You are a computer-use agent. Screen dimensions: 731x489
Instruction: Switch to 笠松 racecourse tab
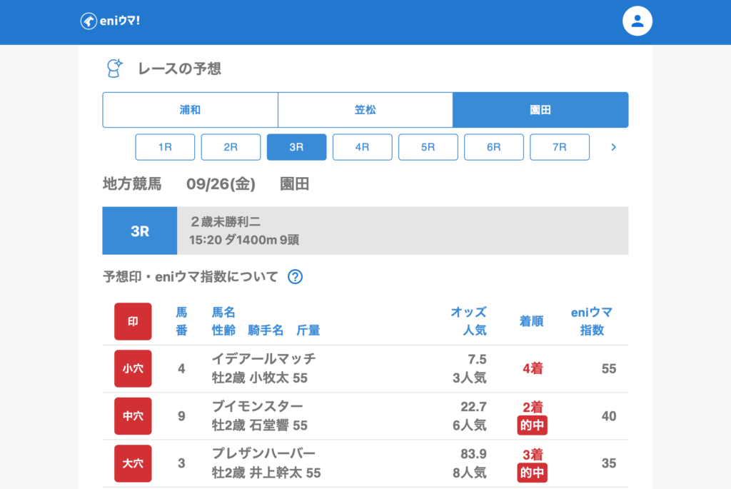click(x=365, y=110)
